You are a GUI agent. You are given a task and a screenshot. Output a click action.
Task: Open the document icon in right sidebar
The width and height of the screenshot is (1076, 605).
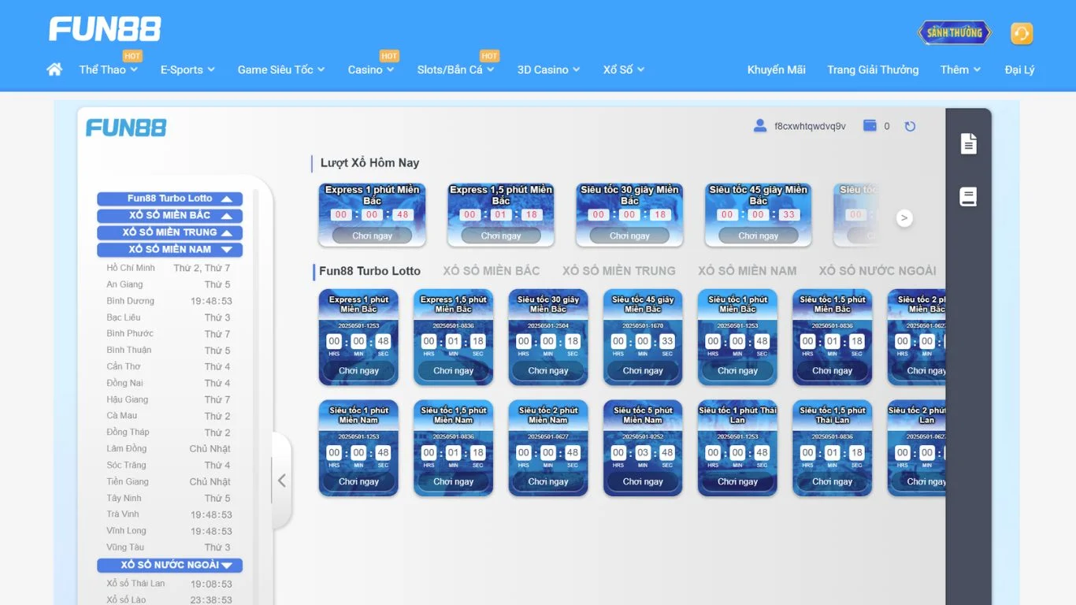tap(968, 143)
